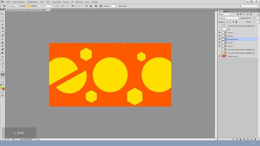Select the Magic Wand tool
The width and height of the screenshot is (260, 146).
(x=2, y=24)
